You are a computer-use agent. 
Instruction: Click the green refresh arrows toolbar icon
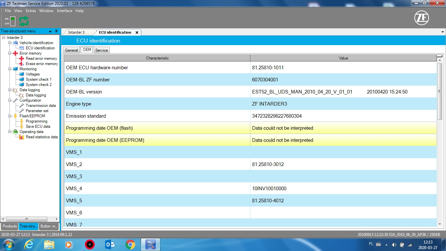[x=24, y=21]
